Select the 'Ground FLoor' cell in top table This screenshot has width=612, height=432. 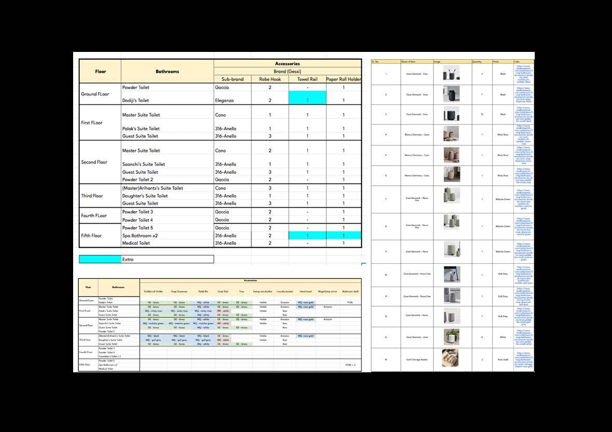click(100, 94)
